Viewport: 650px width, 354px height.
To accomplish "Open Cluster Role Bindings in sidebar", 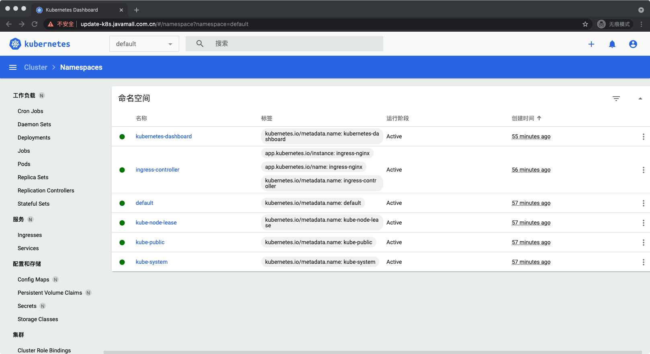I will (x=44, y=350).
